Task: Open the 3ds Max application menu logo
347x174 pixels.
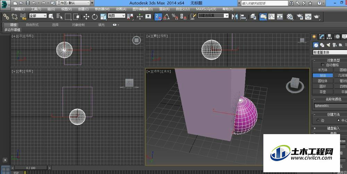Action: 5,5
